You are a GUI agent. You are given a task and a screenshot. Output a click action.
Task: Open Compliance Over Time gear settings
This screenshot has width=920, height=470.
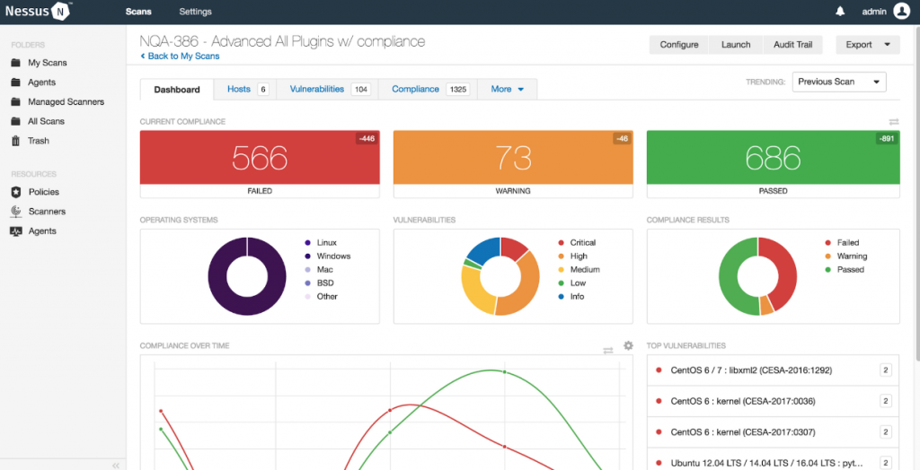(x=628, y=345)
